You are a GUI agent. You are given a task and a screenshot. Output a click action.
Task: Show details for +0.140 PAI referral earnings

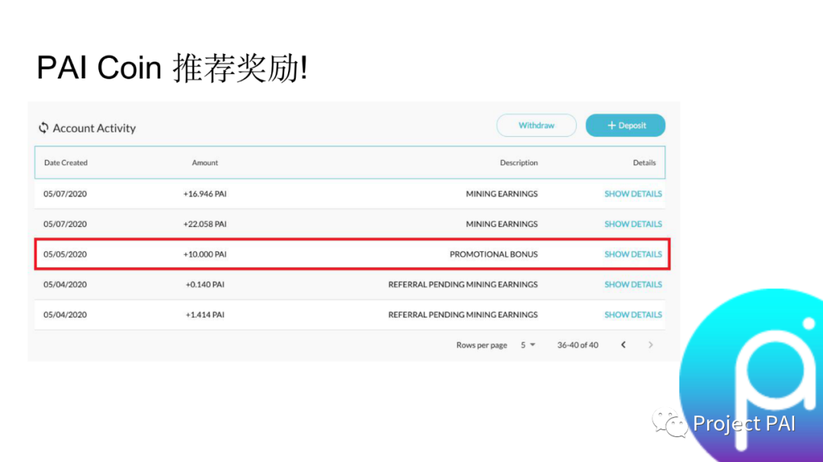[x=633, y=284]
